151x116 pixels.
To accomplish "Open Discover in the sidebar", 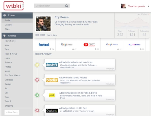I will coord(17,25).
